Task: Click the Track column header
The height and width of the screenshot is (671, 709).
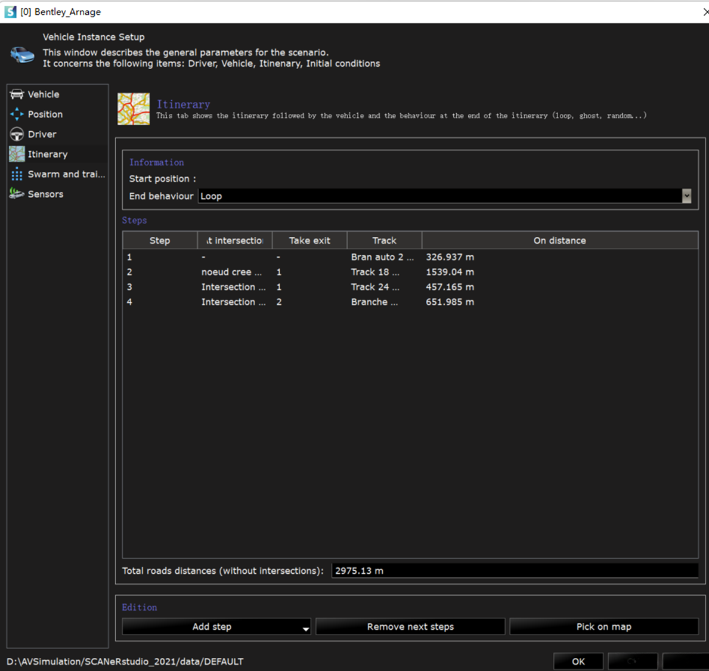Action: tap(385, 240)
